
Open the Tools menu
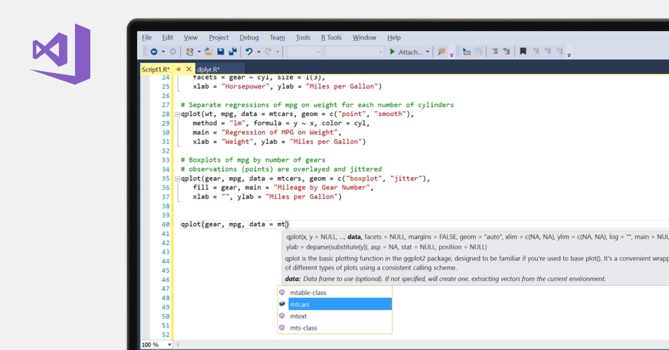click(x=303, y=37)
